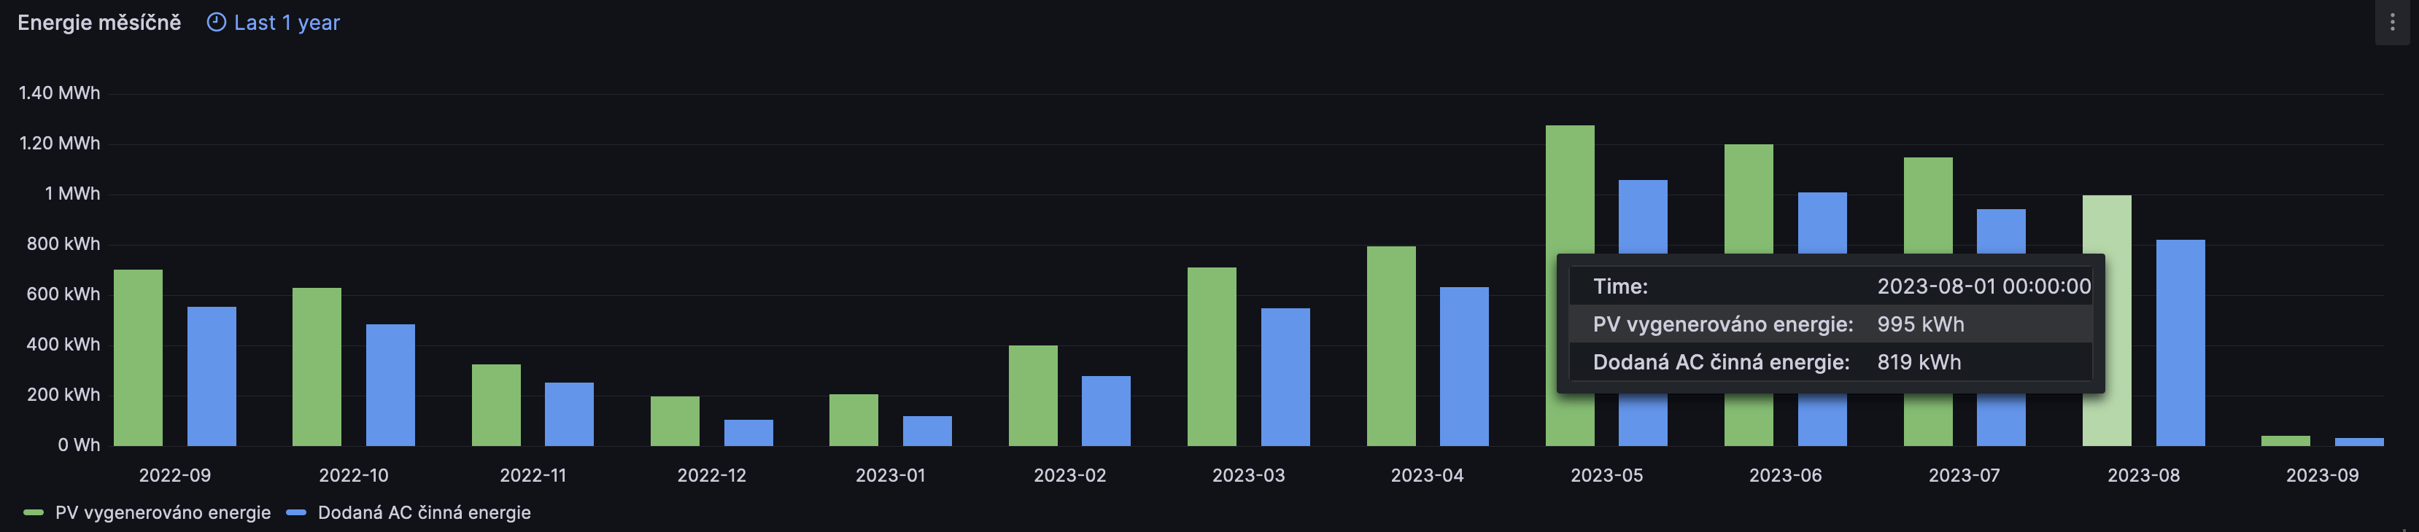Click the 2023-09 x-axis label
Viewport: 2419px width, 532px height.
[2322, 476]
